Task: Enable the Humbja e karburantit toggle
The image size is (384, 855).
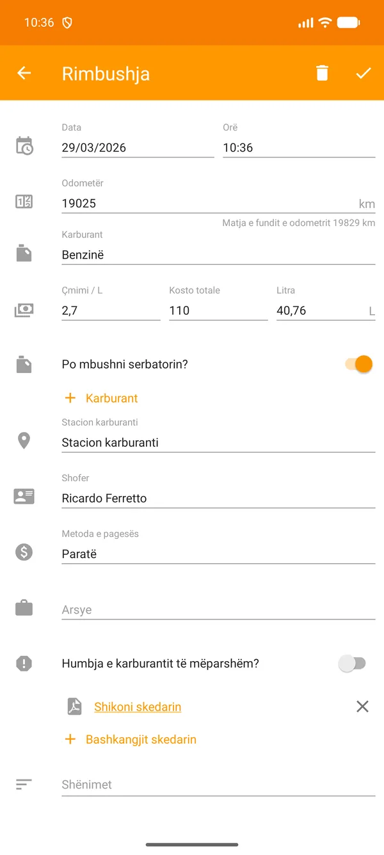Action: coord(353,664)
